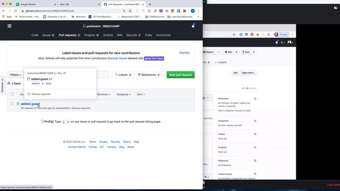The height and width of the screenshot is (191, 340).
Task: Switch to the Google Sheets browser tab
Action: click(36, 4)
